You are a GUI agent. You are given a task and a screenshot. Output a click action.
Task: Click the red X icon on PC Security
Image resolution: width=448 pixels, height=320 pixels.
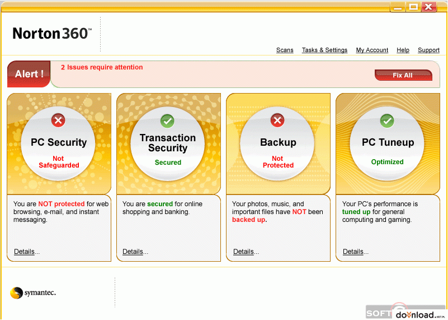(x=58, y=120)
